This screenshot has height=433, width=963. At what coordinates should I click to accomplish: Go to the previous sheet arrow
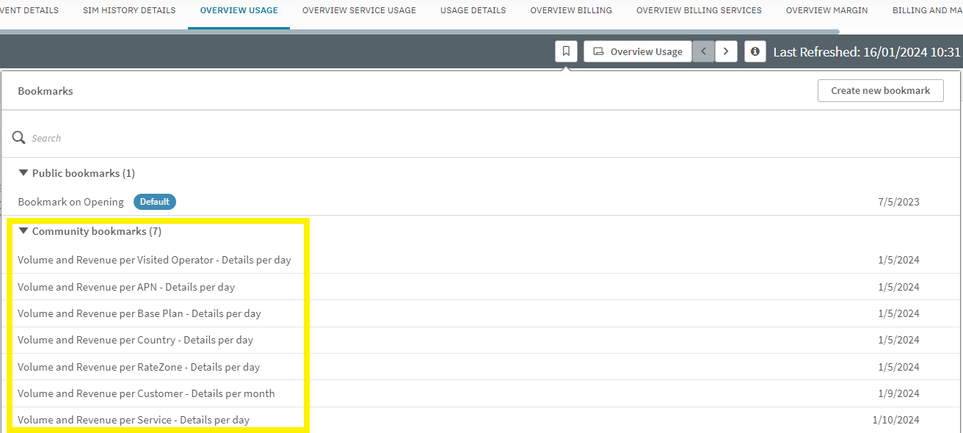point(703,51)
